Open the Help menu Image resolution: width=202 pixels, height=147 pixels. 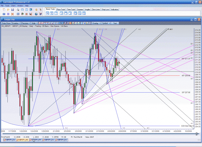point(27,6)
